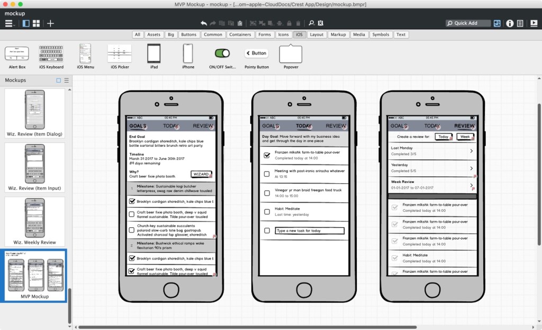Click the plus icon to add mockup
This screenshot has height=330, width=542.
click(50, 23)
